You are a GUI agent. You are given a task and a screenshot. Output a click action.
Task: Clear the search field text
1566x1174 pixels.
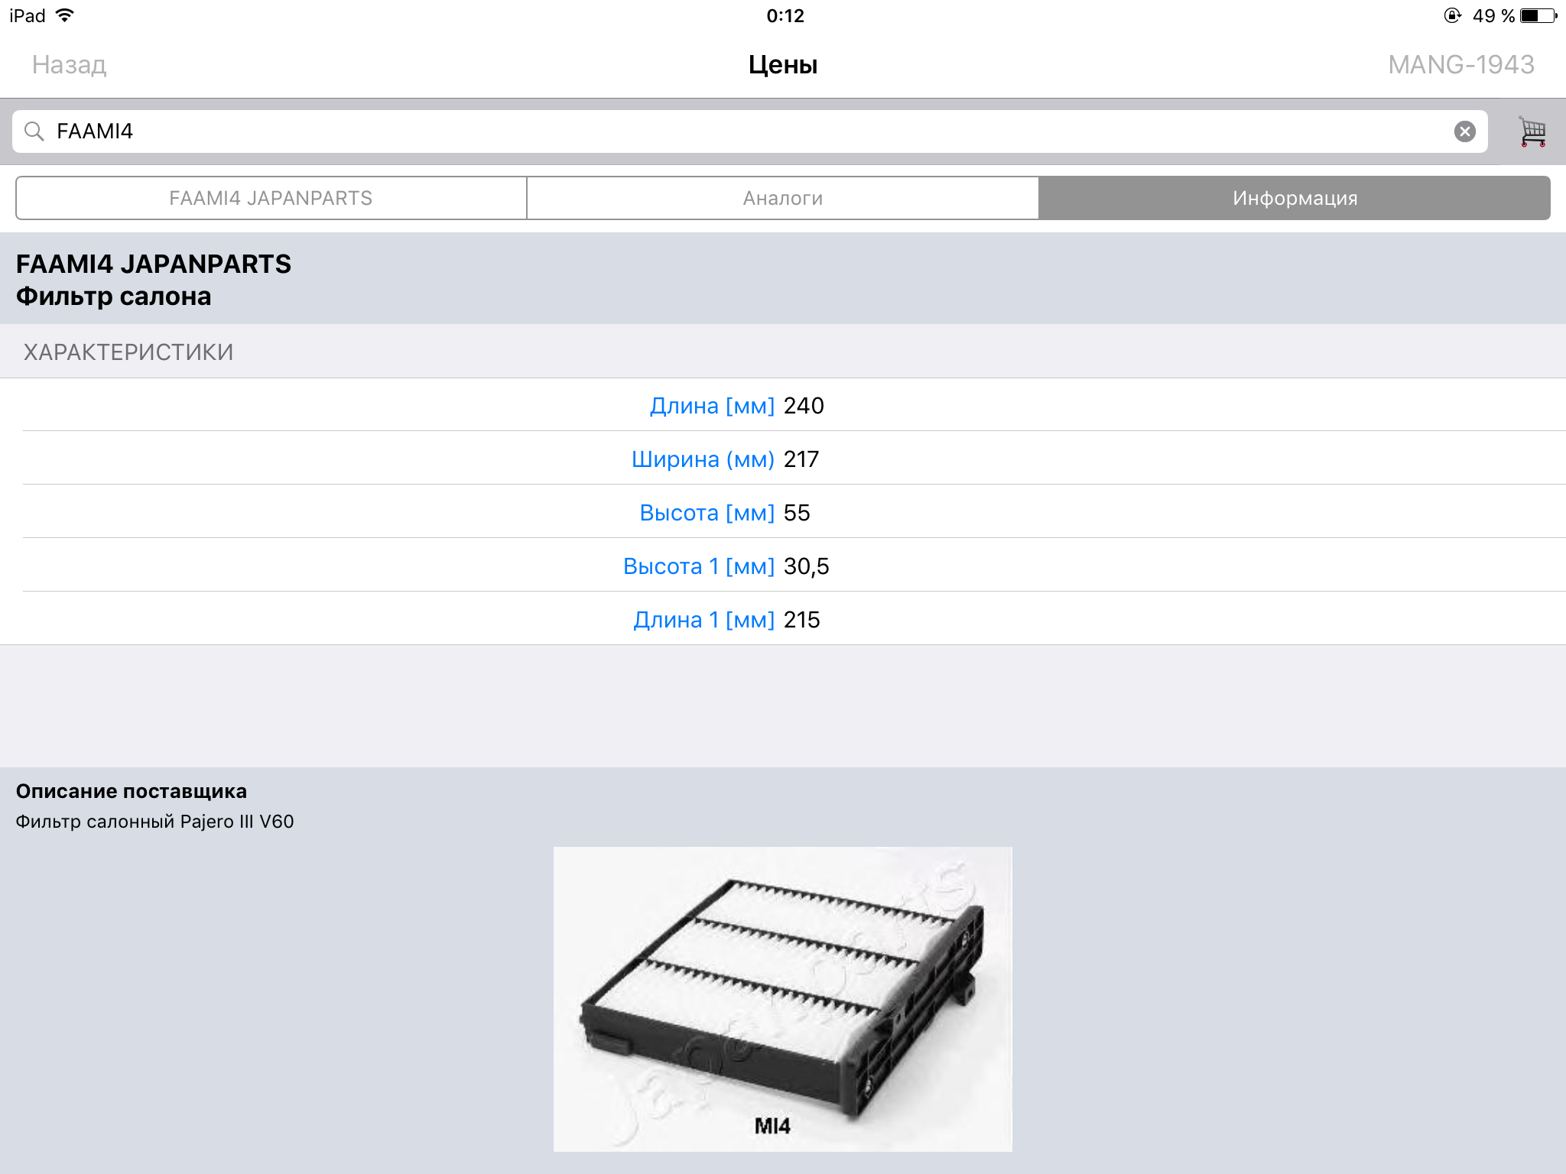pyautogui.click(x=1464, y=131)
